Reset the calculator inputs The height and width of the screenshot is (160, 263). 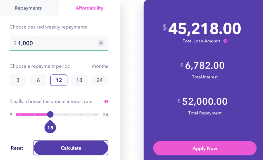16,148
